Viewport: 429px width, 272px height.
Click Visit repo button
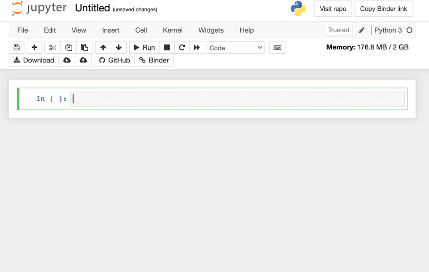tap(333, 9)
